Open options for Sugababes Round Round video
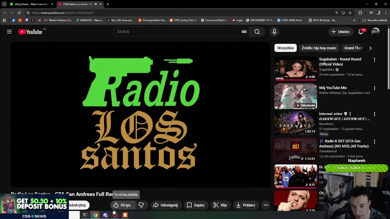The height and width of the screenshot is (219, 390). pyautogui.click(x=374, y=60)
